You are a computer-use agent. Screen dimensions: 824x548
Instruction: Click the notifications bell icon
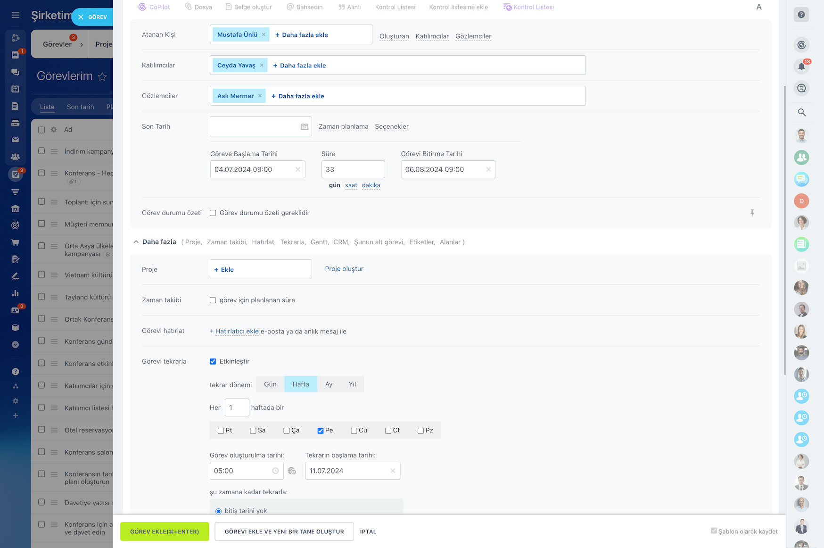pos(801,66)
